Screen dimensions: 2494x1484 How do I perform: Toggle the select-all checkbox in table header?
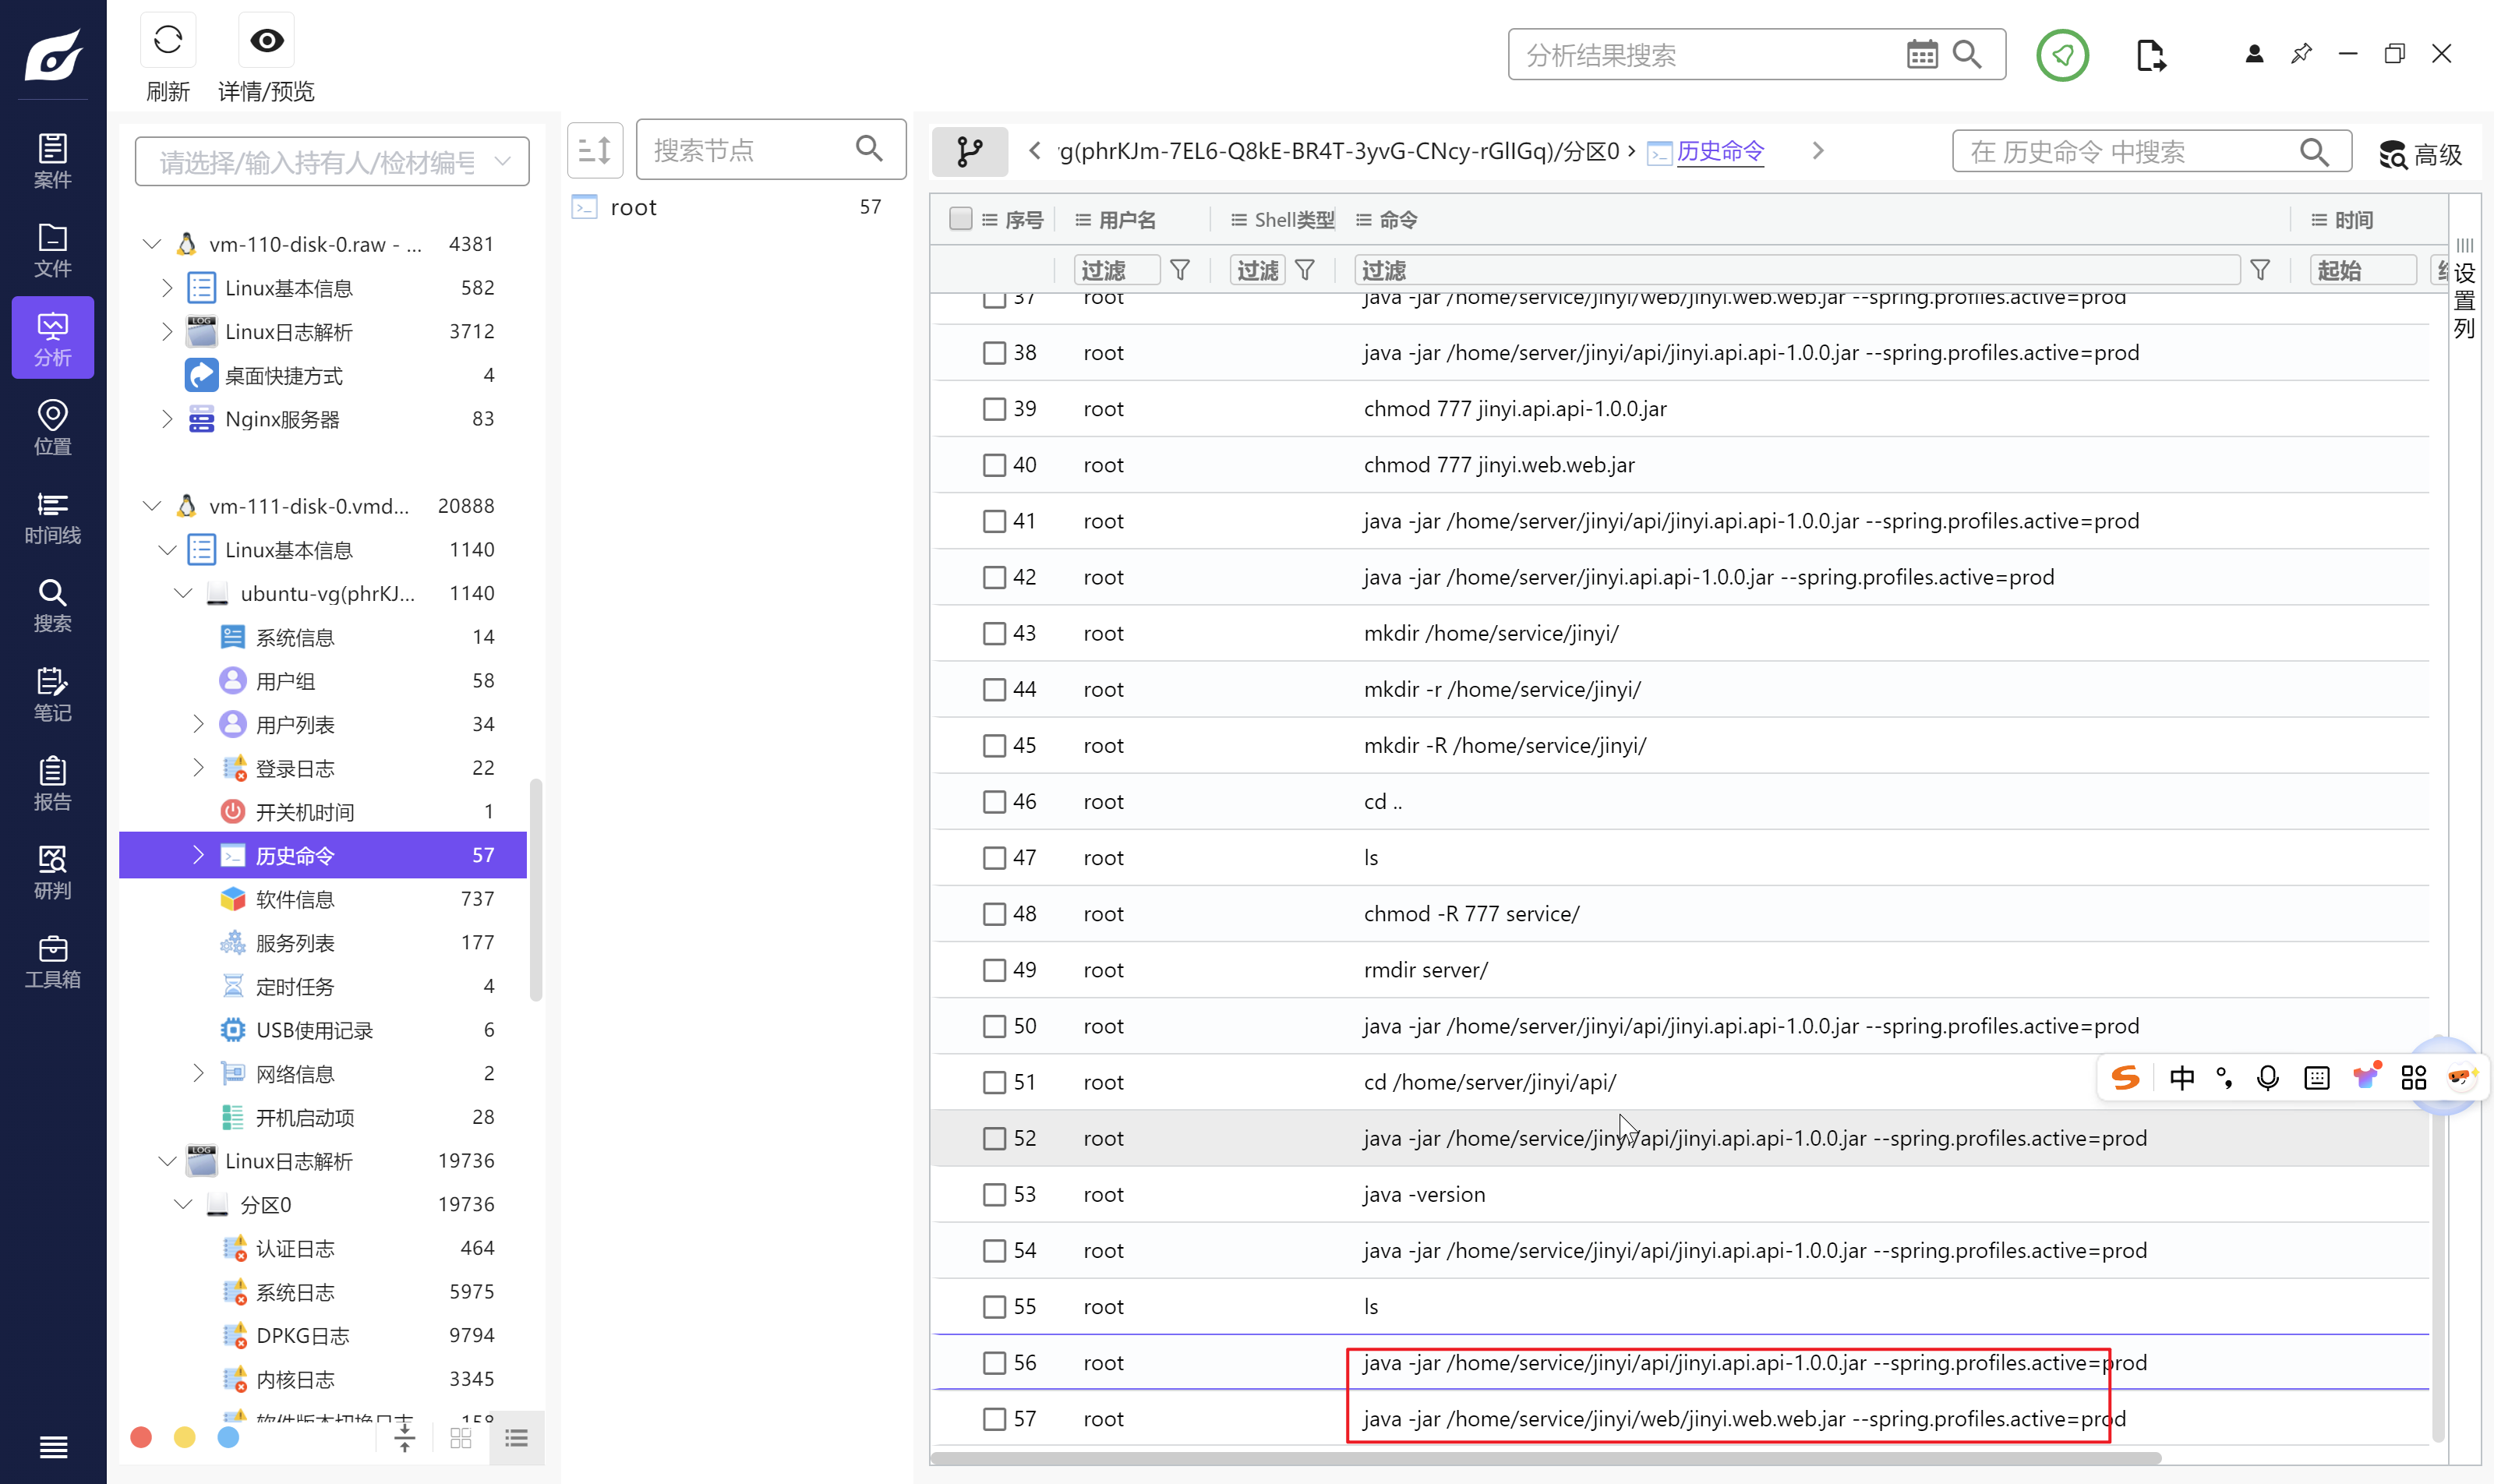tap(960, 219)
